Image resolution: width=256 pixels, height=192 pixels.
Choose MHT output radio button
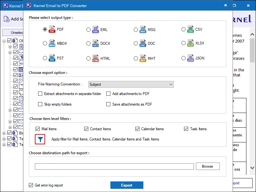136,59
